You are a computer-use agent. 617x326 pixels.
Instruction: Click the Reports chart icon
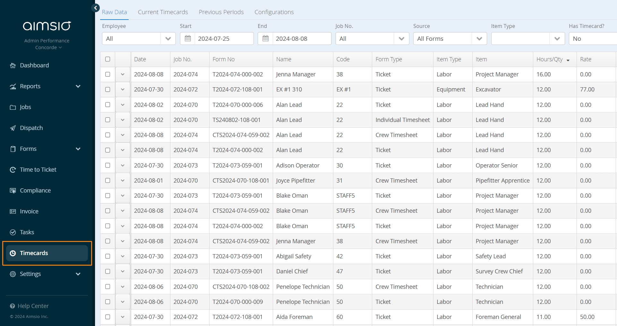click(x=13, y=86)
